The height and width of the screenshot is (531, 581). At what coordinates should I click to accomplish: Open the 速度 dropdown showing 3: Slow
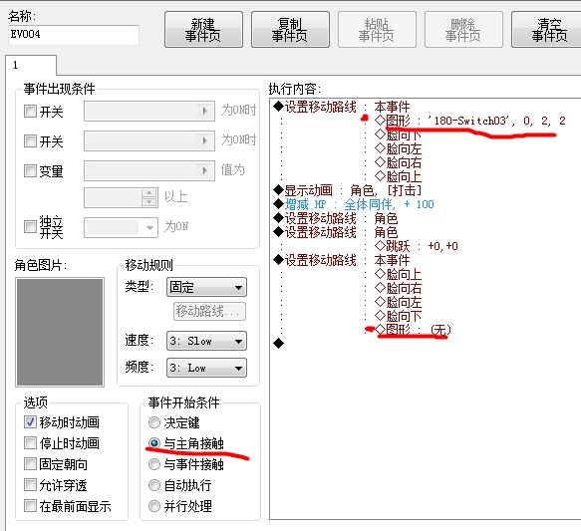[x=206, y=341]
